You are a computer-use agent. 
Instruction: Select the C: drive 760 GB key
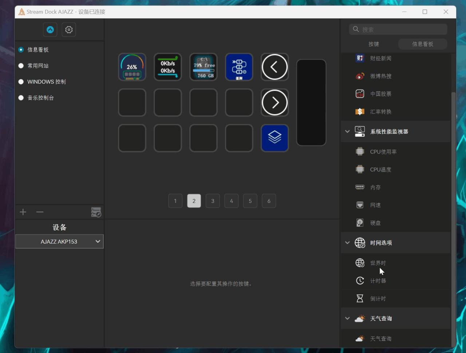pyautogui.click(x=204, y=67)
